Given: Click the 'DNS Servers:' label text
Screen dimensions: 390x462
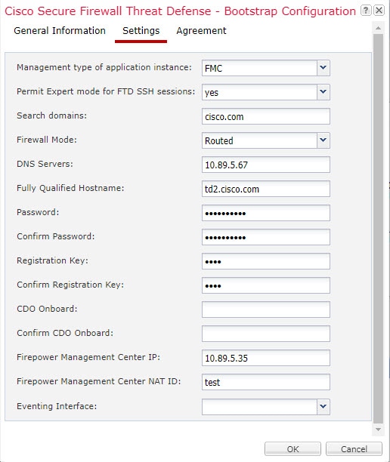Looking at the screenshot, I should coord(45,164).
